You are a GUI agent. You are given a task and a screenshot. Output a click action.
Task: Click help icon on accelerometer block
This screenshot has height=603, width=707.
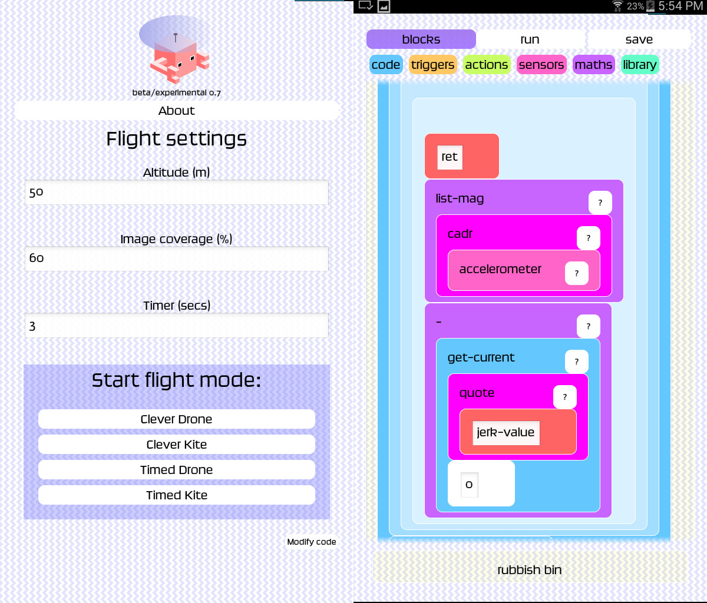[x=576, y=273]
